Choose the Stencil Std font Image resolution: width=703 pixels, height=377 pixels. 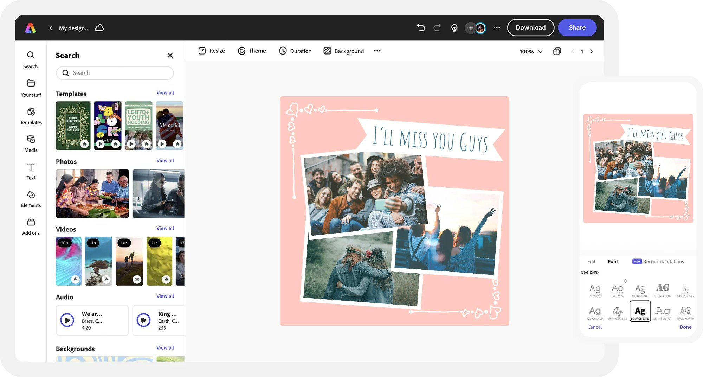(663, 290)
